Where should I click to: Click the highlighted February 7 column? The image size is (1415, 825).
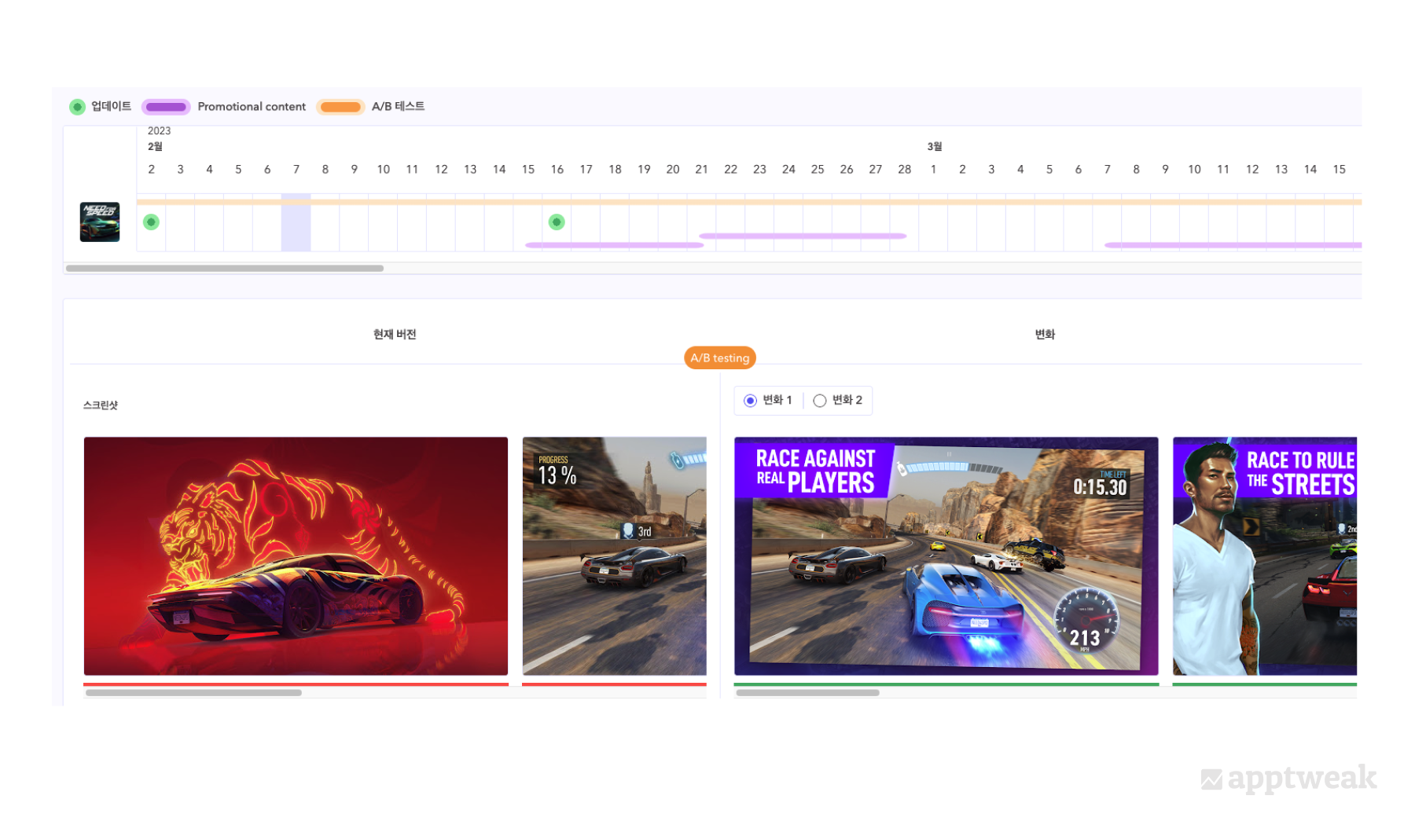[x=296, y=222]
